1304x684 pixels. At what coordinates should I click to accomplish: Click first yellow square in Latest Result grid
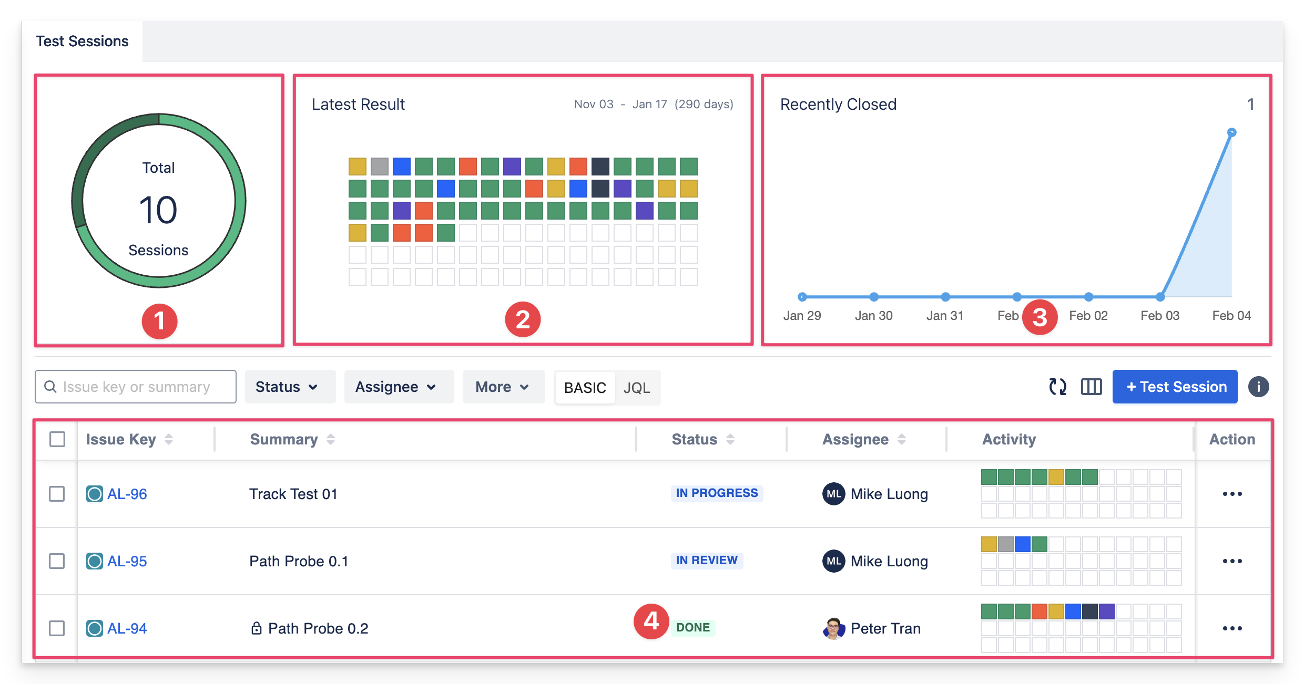point(358,167)
